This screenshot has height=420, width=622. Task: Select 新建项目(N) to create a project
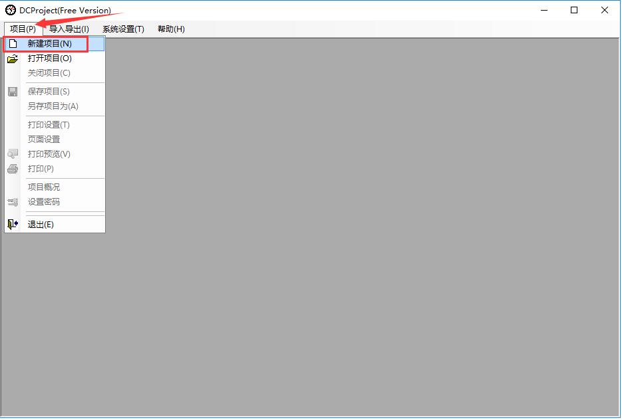click(x=50, y=43)
